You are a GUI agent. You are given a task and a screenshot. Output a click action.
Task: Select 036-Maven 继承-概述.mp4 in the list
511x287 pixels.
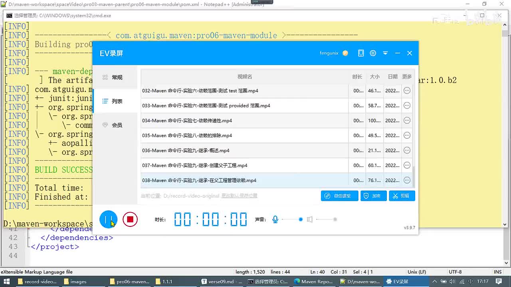pyautogui.click(x=277, y=150)
